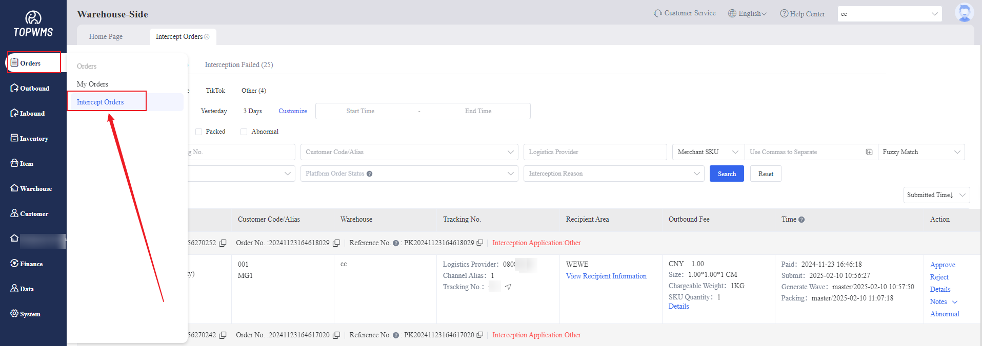The width and height of the screenshot is (982, 346).
Task: Enable the Abnormal checkbox
Action: (x=244, y=132)
